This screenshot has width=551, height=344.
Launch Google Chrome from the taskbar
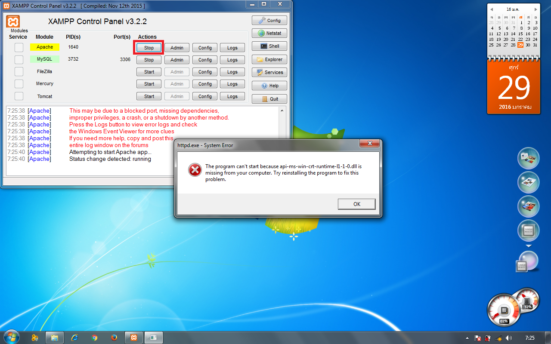click(94, 338)
